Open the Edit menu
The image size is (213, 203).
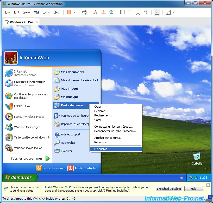(x=17, y=12)
